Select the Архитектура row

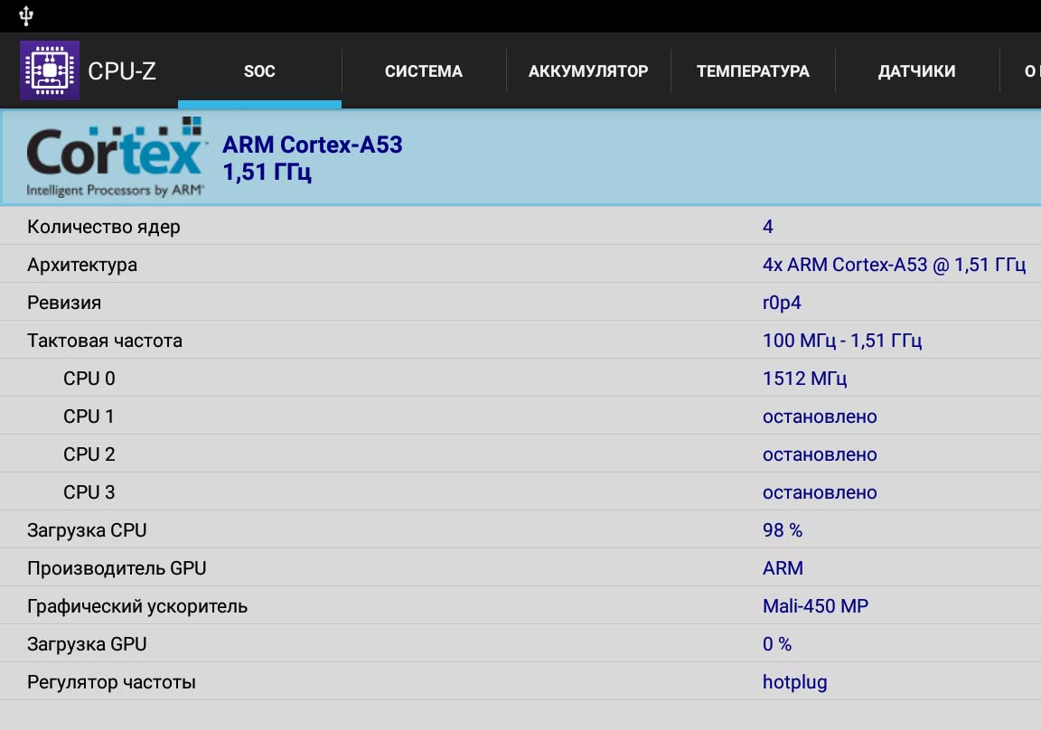pyautogui.click(x=520, y=265)
